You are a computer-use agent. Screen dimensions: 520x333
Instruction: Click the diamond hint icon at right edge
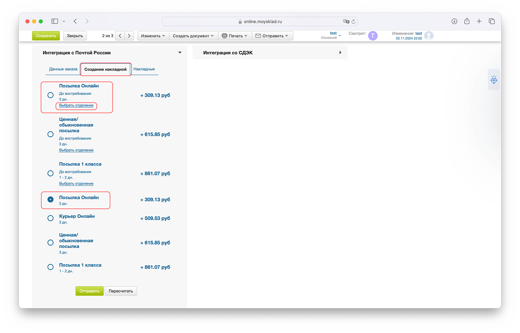pyautogui.click(x=493, y=80)
